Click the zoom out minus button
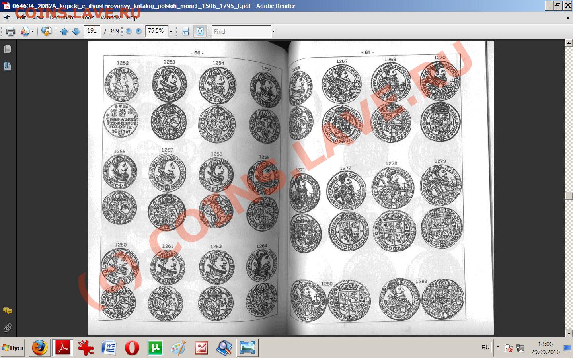 click(x=129, y=31)
